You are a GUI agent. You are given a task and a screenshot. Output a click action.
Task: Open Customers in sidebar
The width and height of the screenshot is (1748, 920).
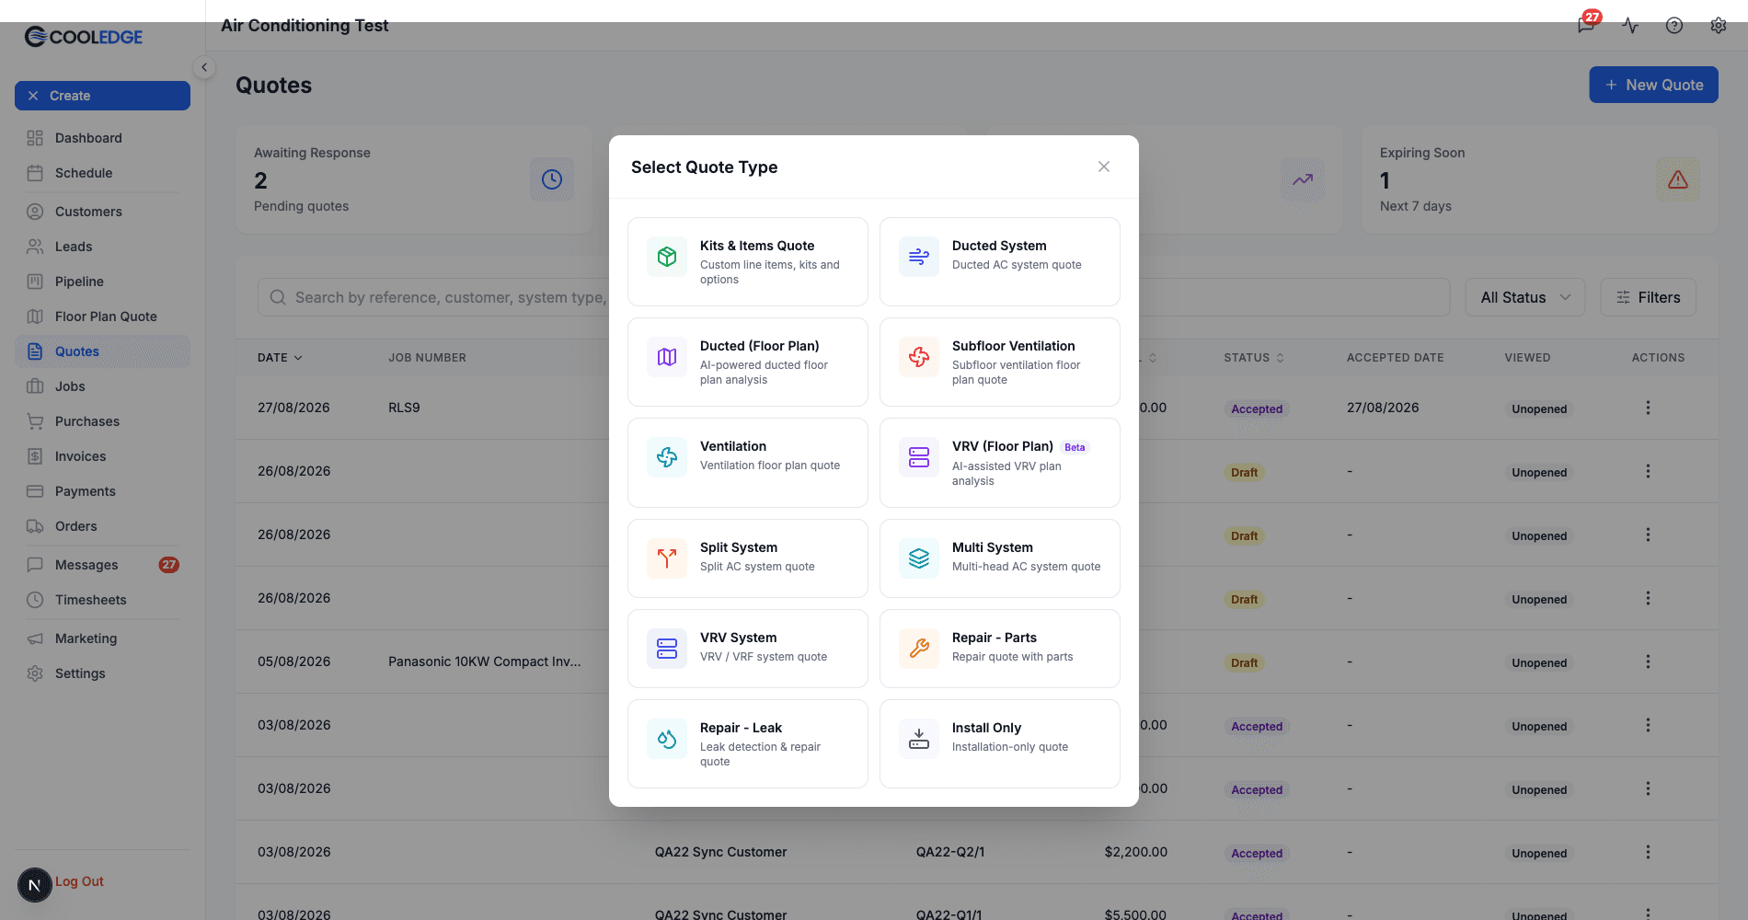(x=102, y=212)
